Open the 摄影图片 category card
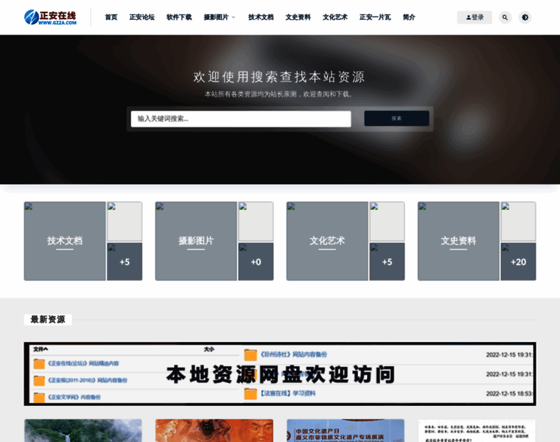The width and height of the screenshot is (560, 442). pos(196,241)
